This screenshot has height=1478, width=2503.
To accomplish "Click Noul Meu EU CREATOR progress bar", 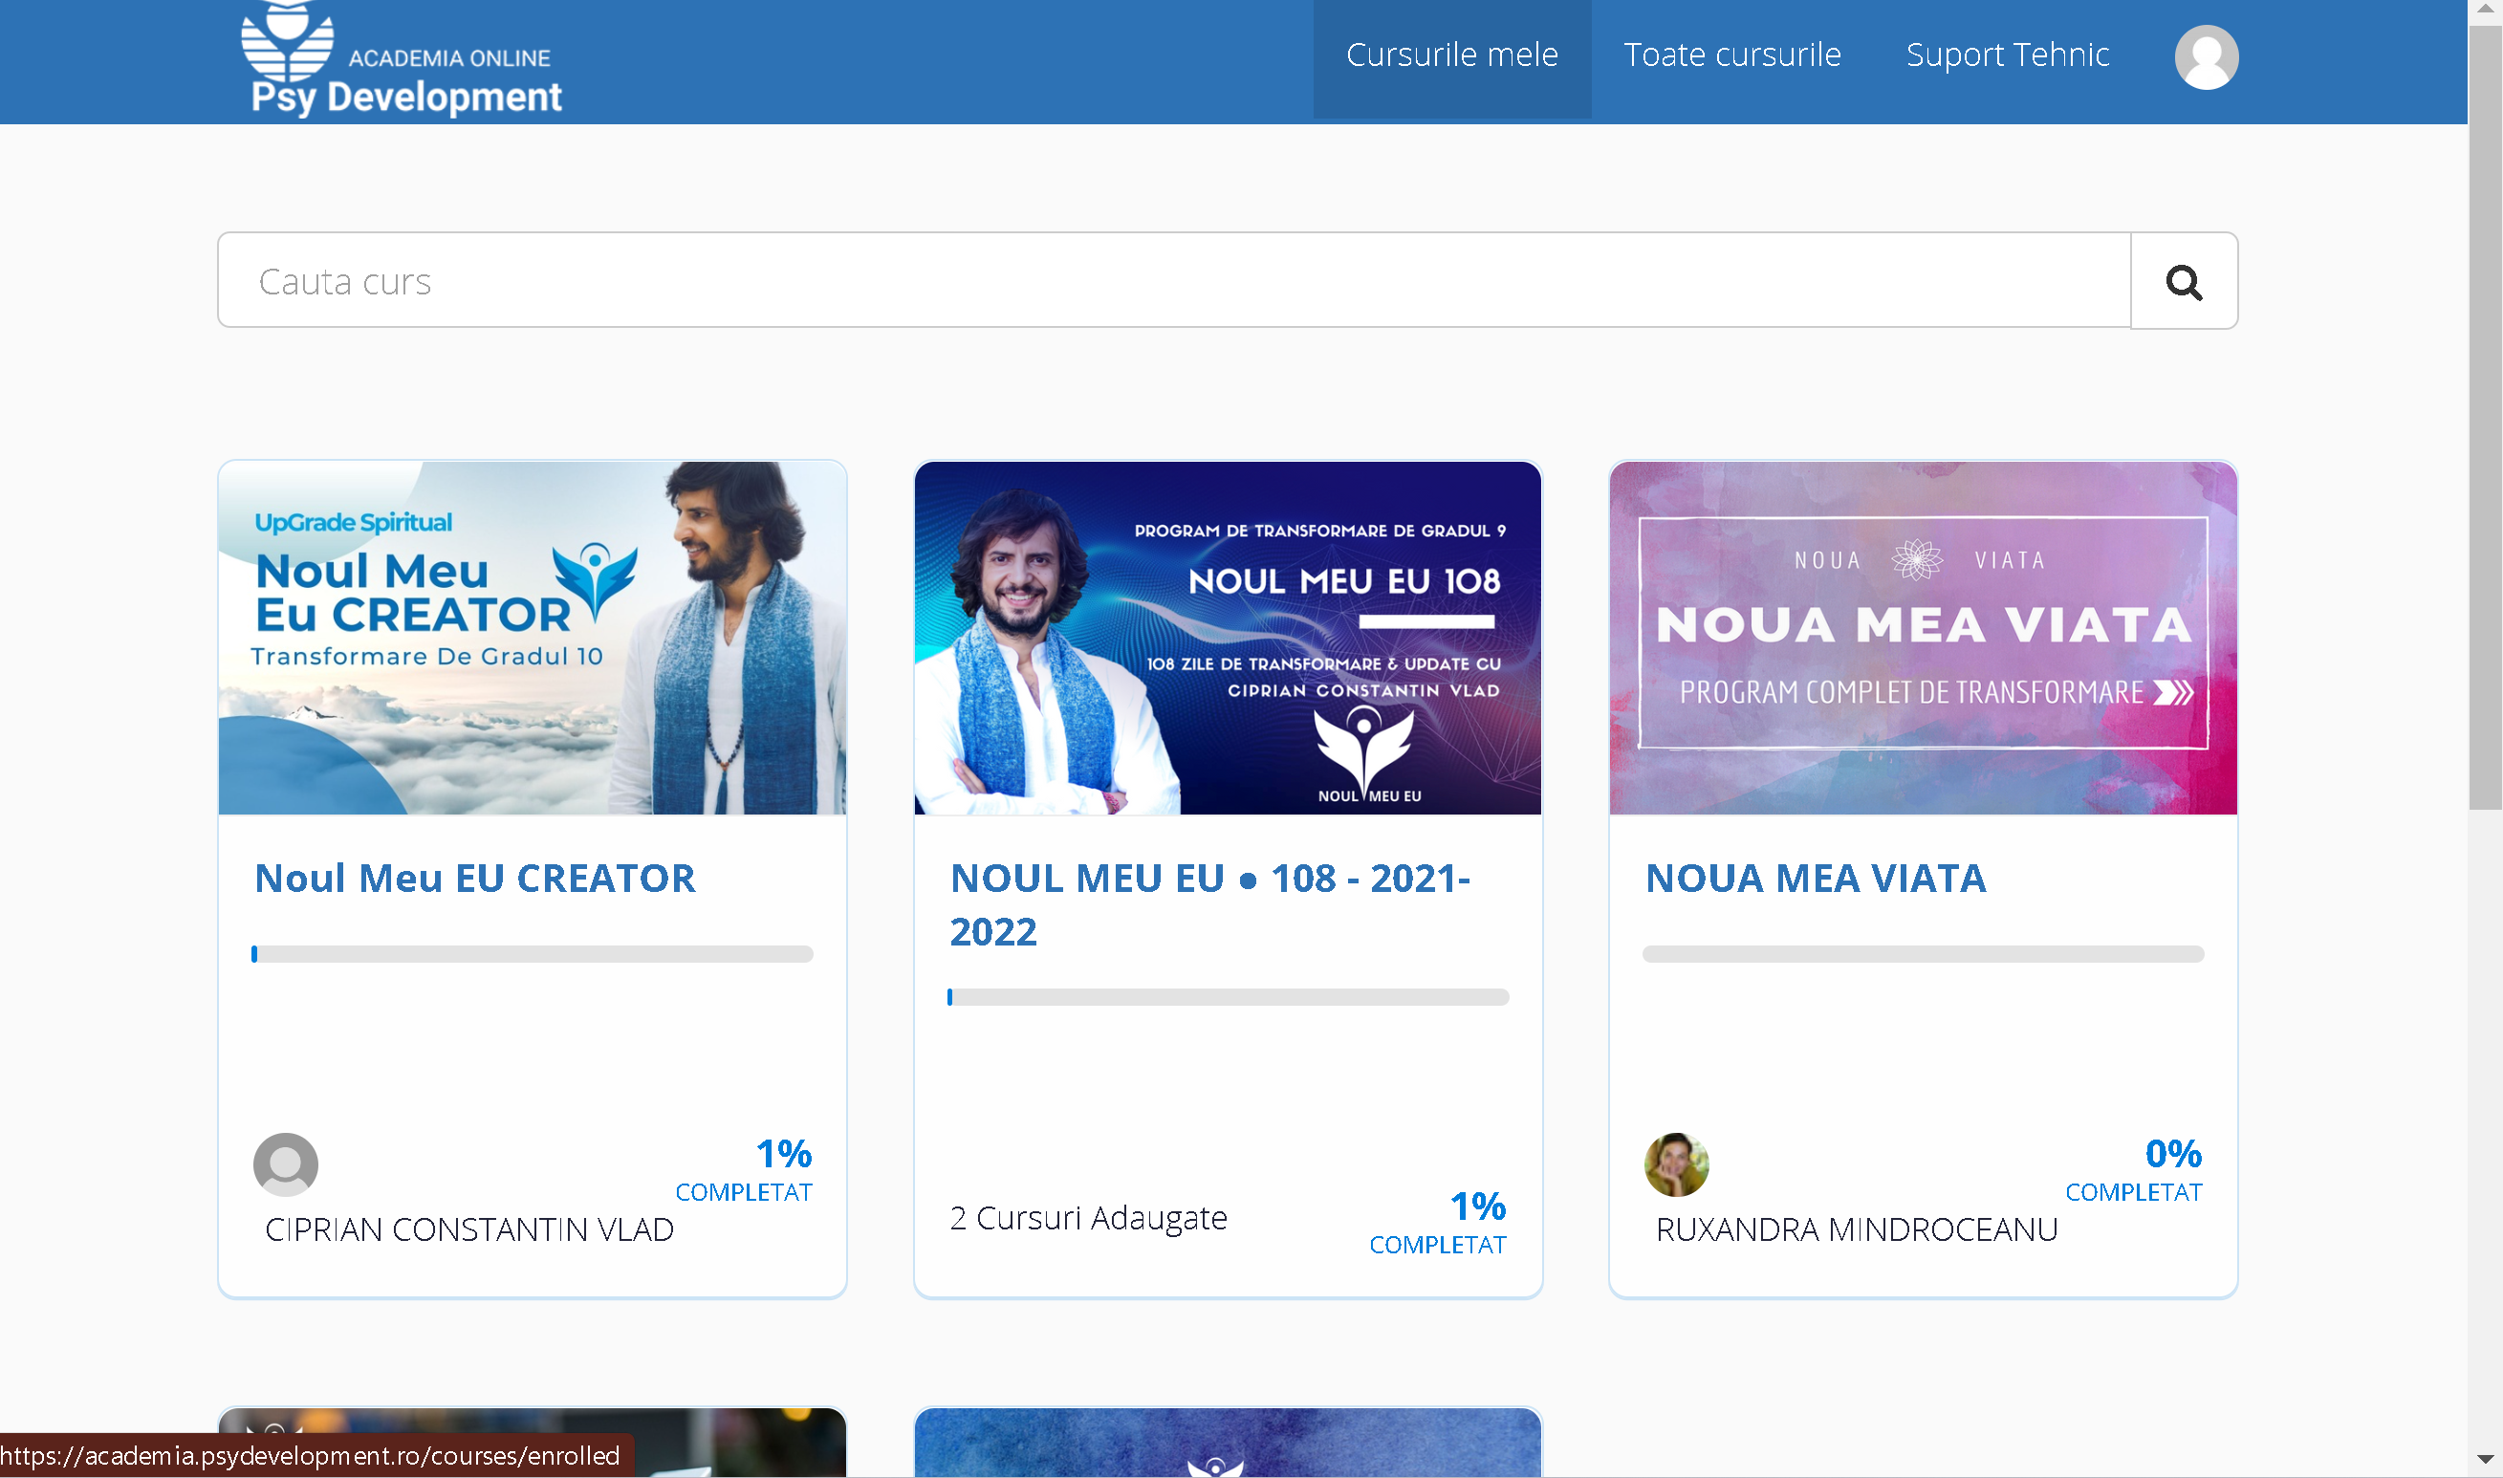I will coord(532,954).
